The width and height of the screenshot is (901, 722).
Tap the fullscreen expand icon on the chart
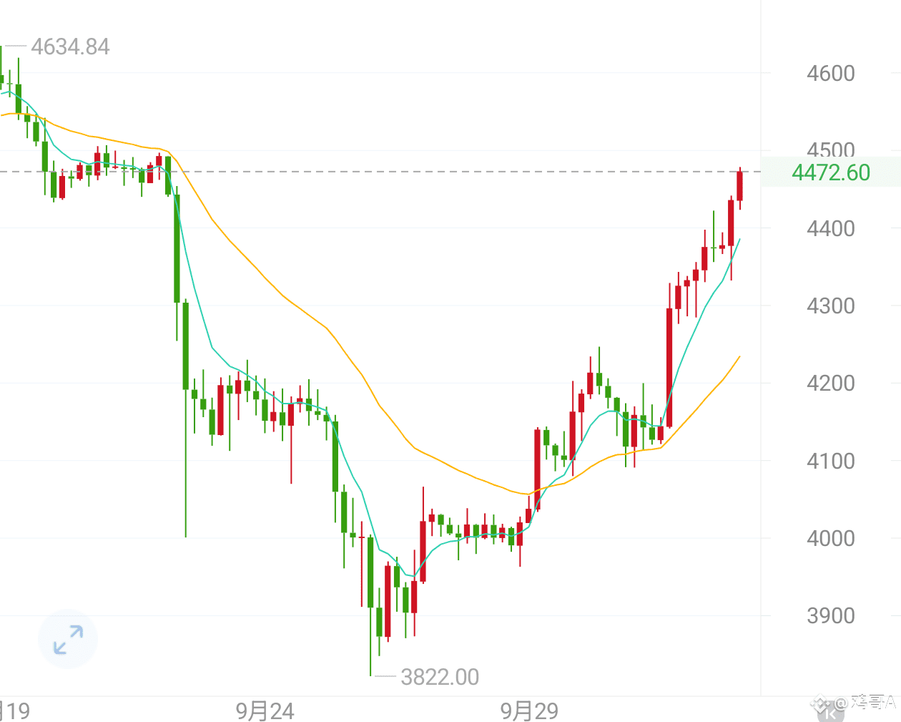(67, 640)
